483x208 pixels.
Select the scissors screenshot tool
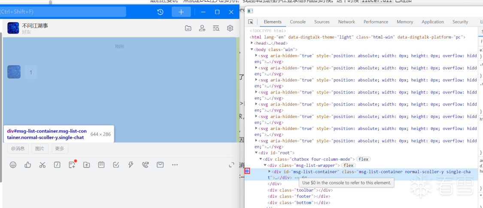43,165
